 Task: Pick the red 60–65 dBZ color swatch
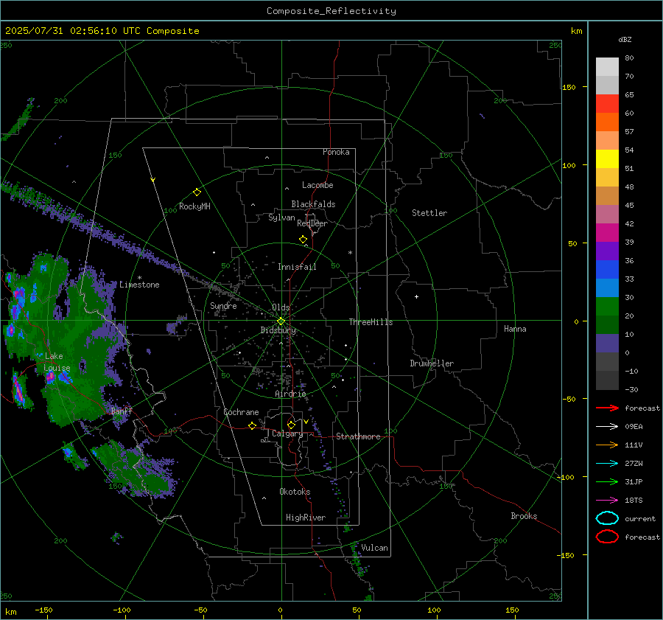pyautogui.click(x=607, y=104)
